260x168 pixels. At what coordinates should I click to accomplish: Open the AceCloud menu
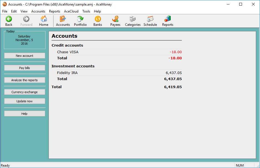point(71,11)
